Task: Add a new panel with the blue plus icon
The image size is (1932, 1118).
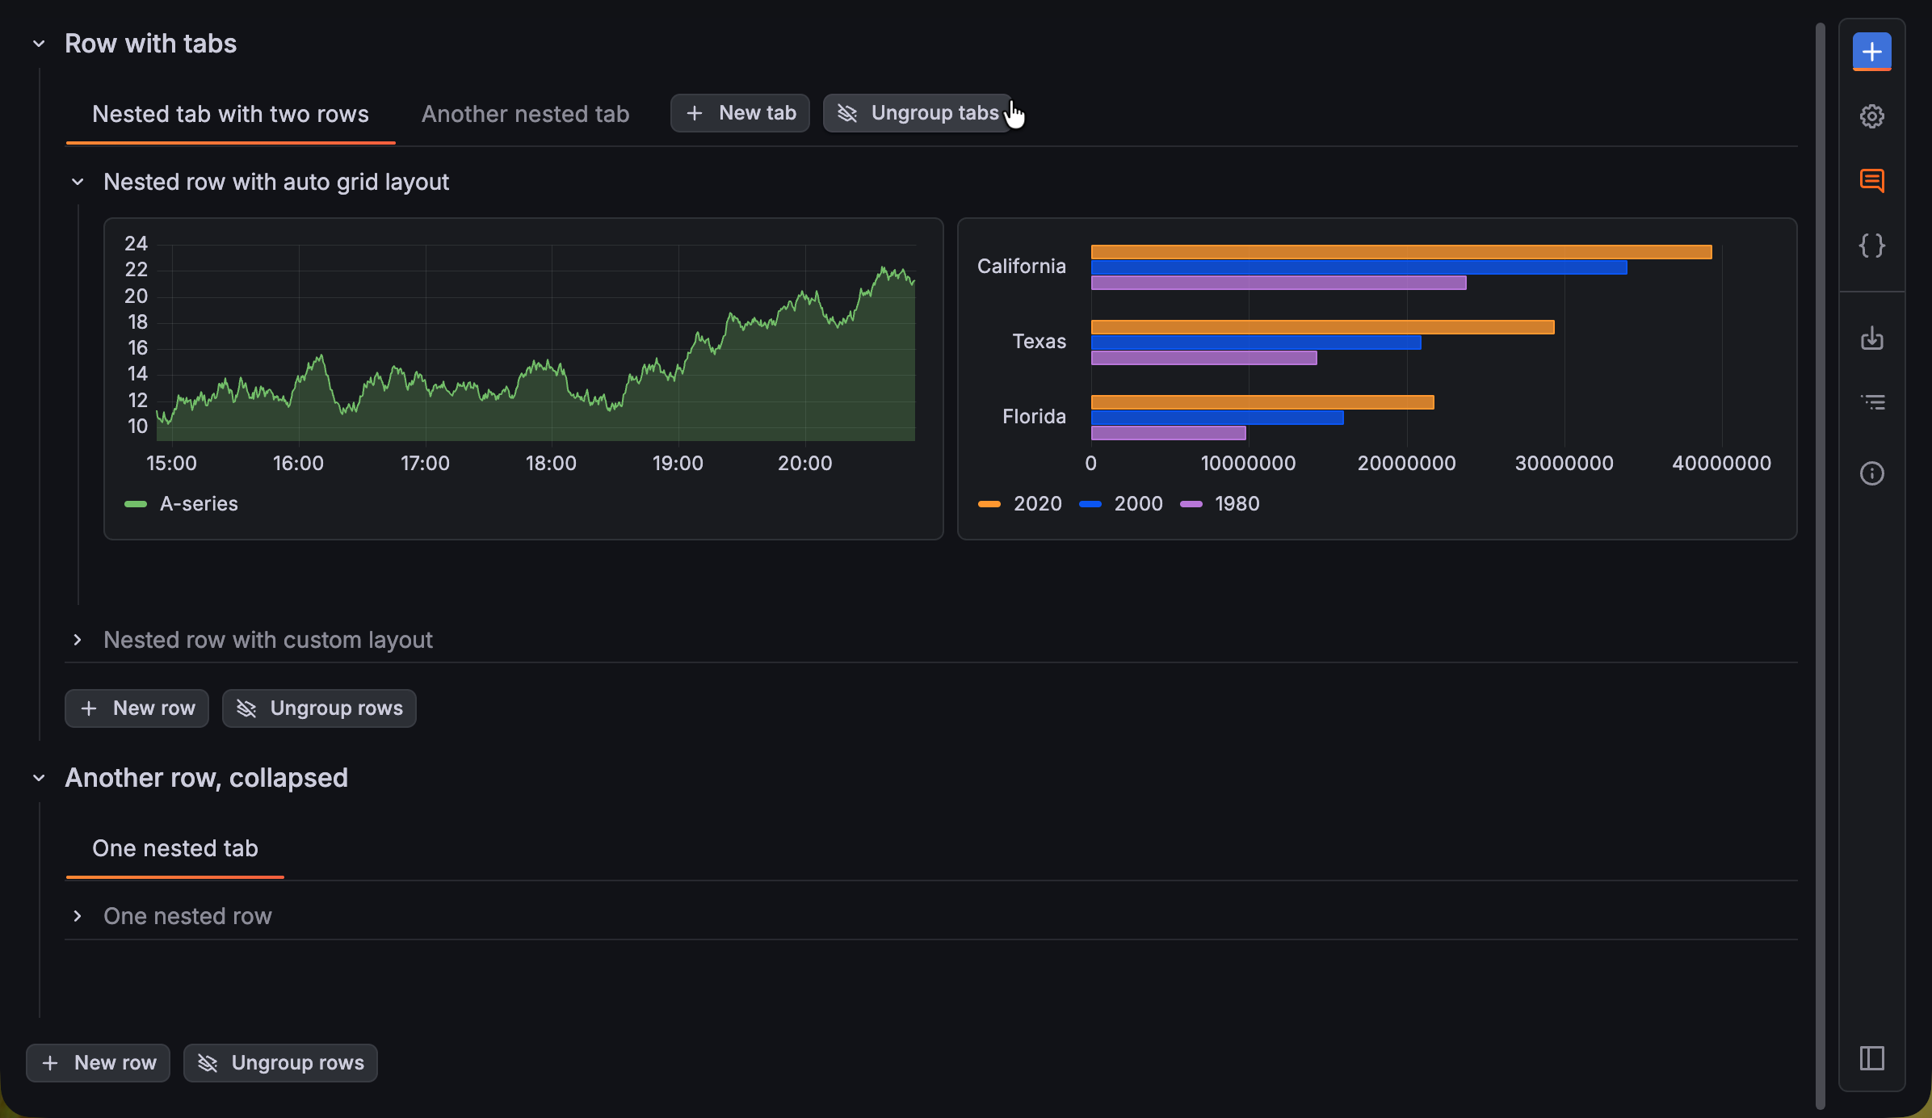Action: pos(1871,52)
